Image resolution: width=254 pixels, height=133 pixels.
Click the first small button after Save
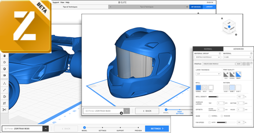(244, 64)
